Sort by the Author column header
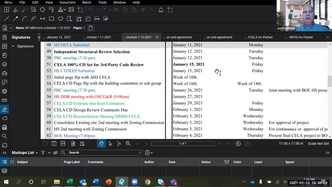The image size is (332, 187). coord(149,162)
